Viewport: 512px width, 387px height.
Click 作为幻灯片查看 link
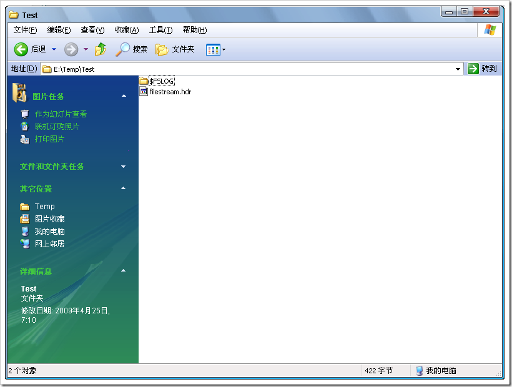[x=61, y=114]
